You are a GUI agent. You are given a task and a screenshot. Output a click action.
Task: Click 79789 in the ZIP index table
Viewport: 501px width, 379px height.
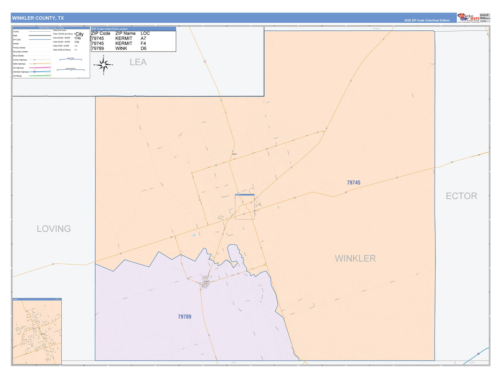pyautogui.click(x=98, y=48)
